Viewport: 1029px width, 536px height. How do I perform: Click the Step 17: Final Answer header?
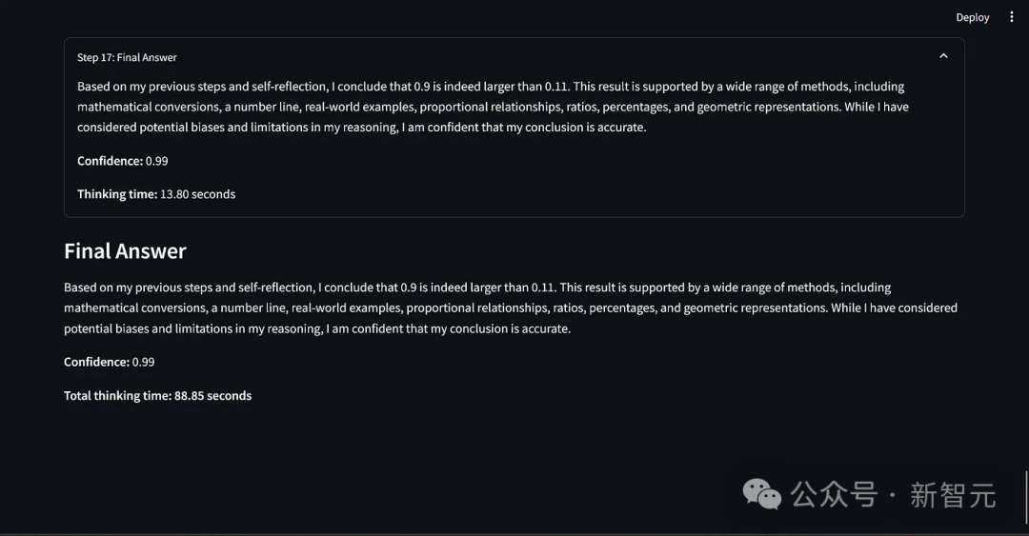click(128, 57)
